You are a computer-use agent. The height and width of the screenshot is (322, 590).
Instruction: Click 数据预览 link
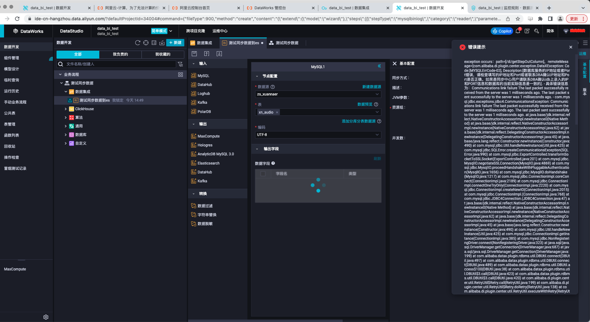pyautogui.click(x=365, y=104)
